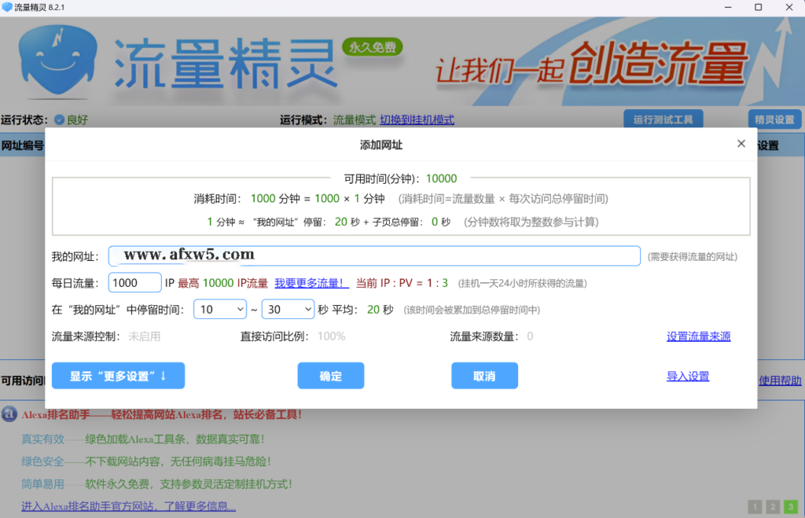Click the 导入设置 link
Image resolution: width=805 pixels, height=518 pixels.
(688, 376)
